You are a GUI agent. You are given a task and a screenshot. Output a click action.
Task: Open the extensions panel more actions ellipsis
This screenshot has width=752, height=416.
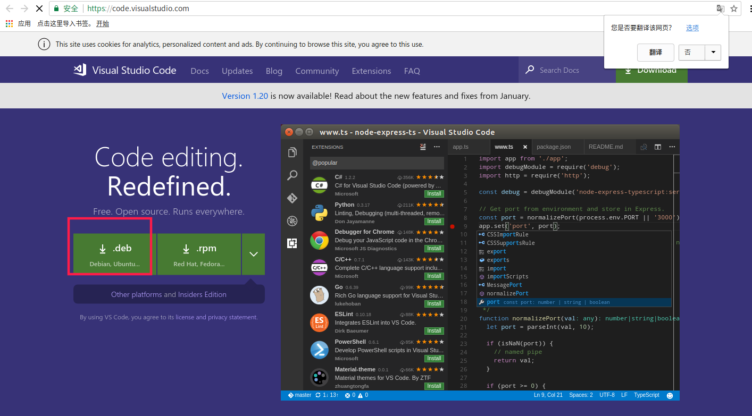pyautogui.click(x=437, y=147)
